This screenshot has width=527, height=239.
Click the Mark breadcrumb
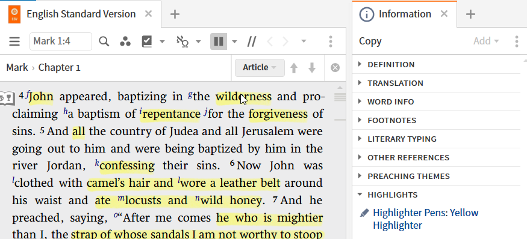click(17, 68)
